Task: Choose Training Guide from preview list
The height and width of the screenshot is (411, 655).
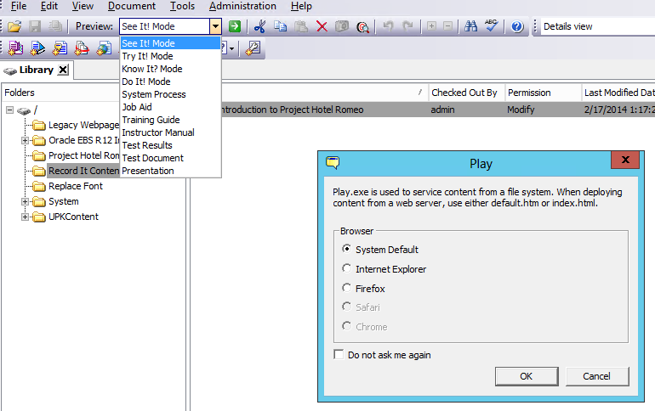Action: point(150,120)
